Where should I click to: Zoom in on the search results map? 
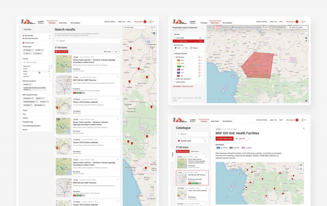point(154,27)
